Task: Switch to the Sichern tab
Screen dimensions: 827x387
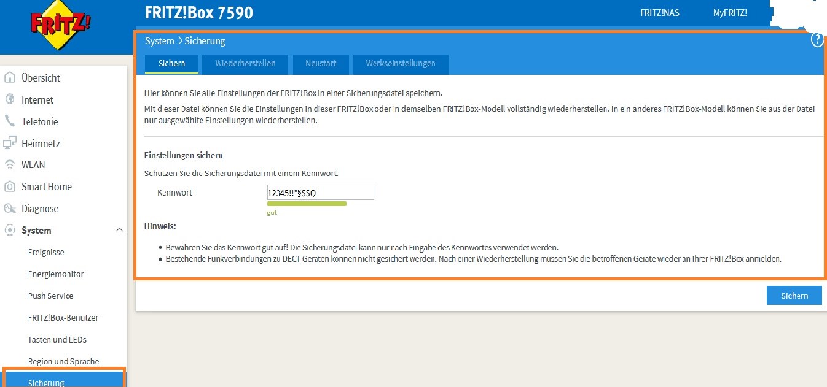Action: coord(171,64)
